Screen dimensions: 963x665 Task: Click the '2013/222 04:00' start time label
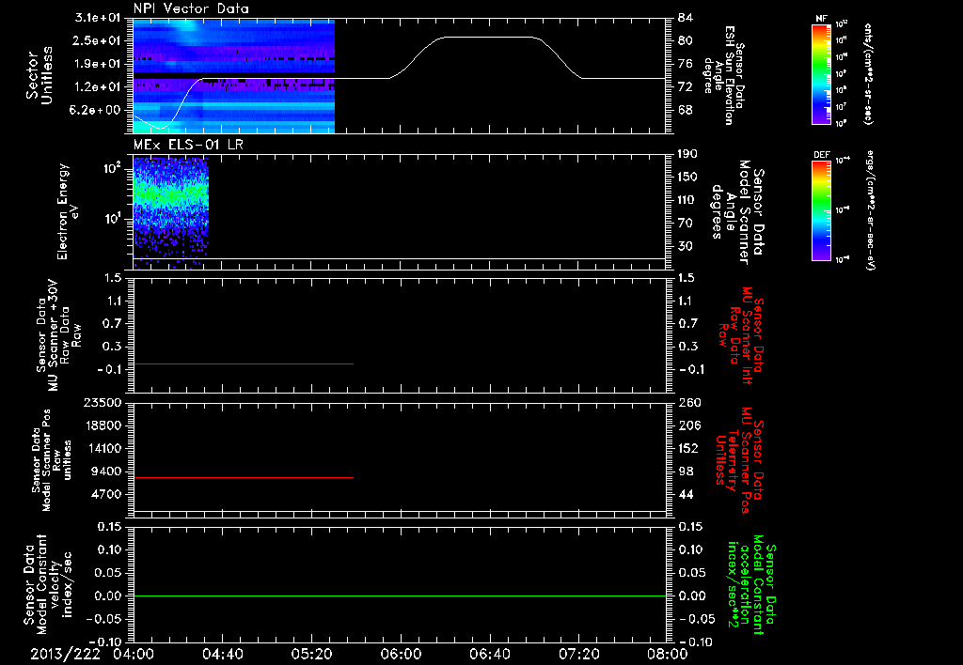92,654
